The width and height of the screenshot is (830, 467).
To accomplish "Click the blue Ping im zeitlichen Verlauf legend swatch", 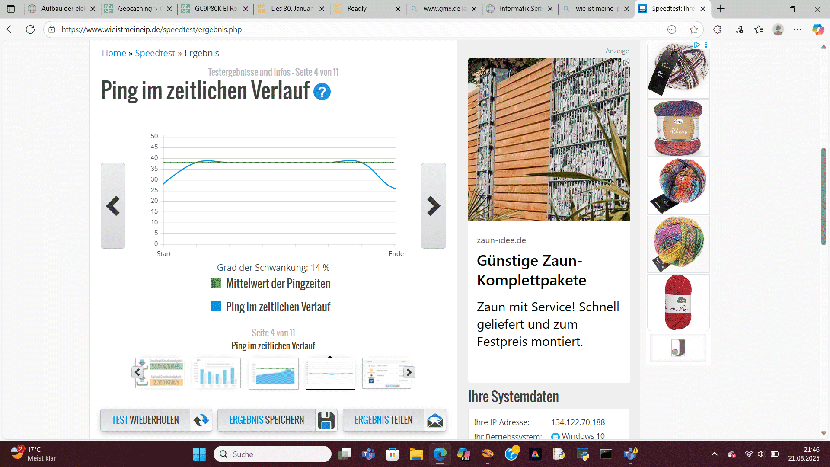I will pos(216,307).
